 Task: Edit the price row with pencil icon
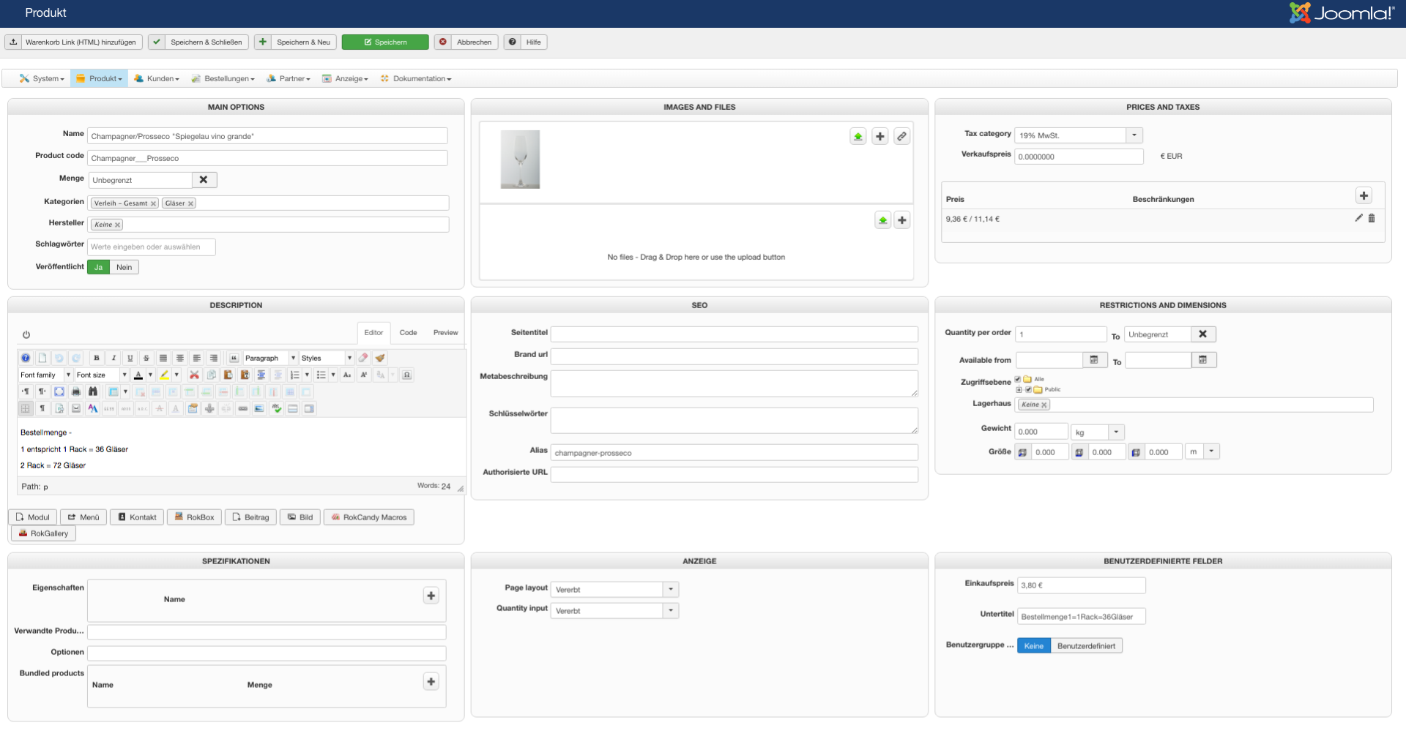[x=1358, y=218]
